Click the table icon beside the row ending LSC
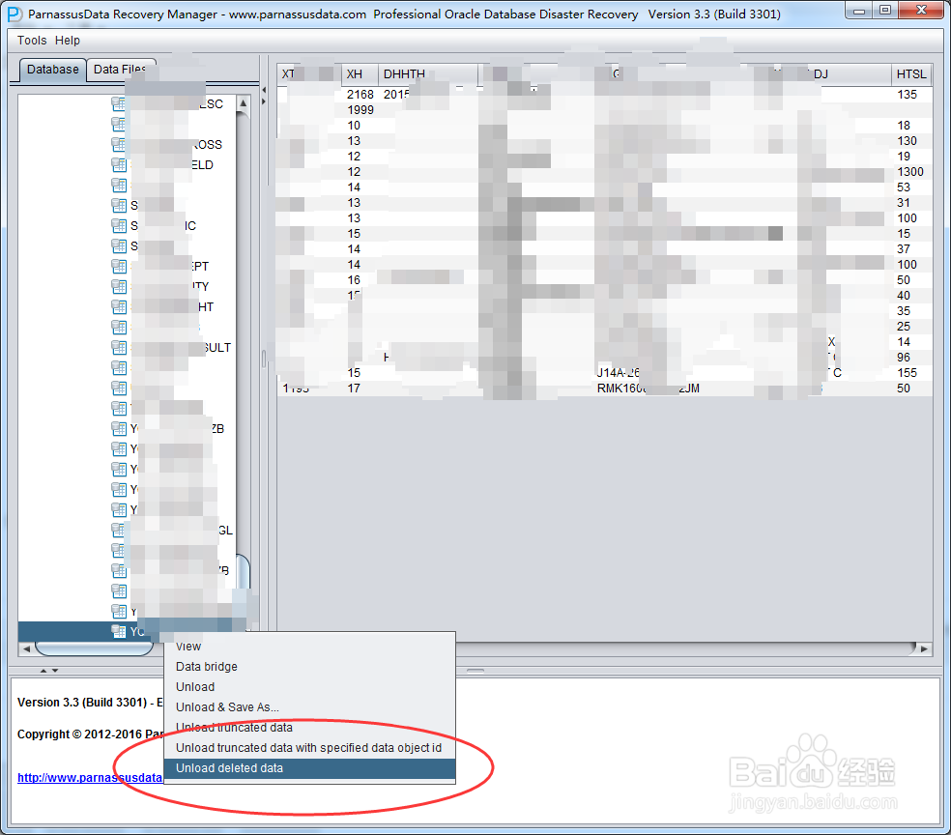This screenshot has width=951, height=835. (x=119, y=103)
